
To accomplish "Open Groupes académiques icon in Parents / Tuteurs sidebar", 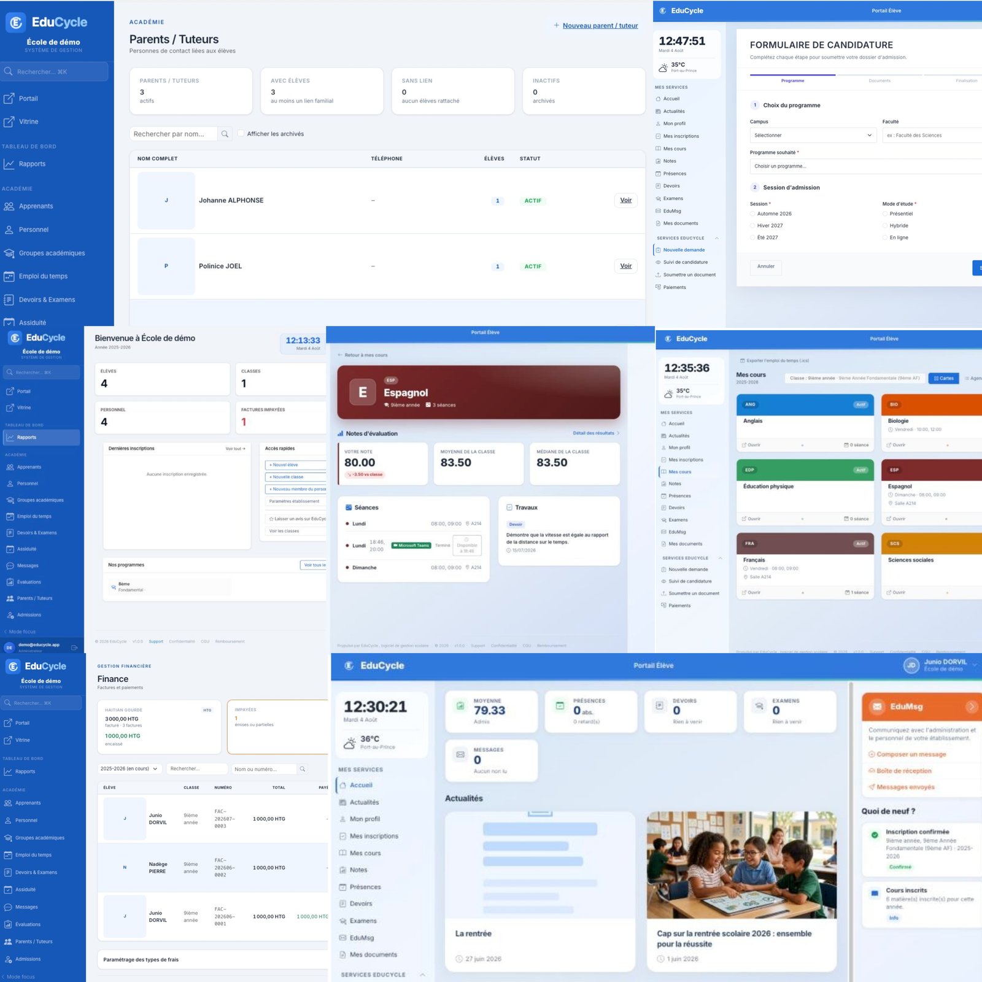I will click(x=9, y=253).
